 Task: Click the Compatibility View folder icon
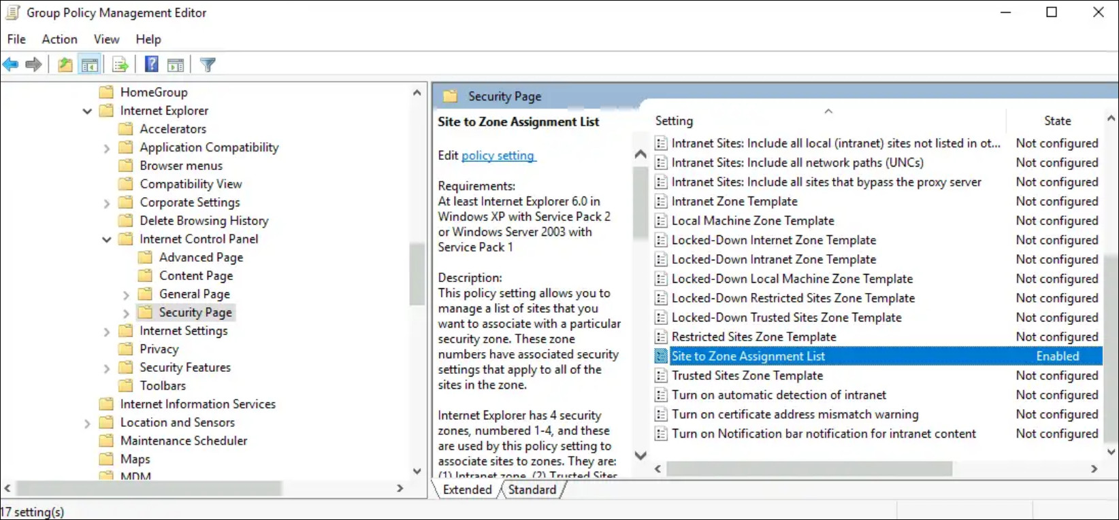[125, 184]
